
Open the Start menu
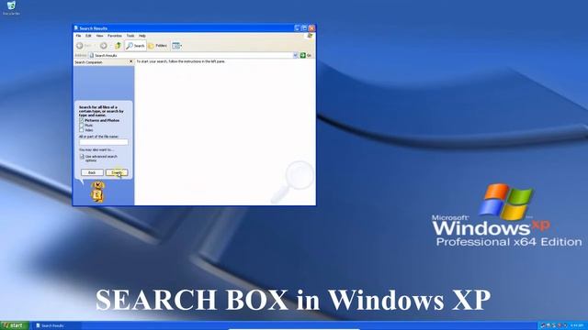click(x=15, y=325)
